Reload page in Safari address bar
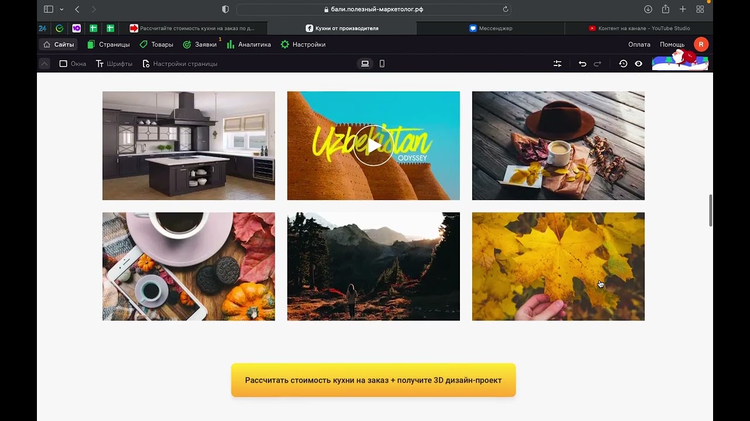Screen dimensions: 750x421 pos(505,9)
